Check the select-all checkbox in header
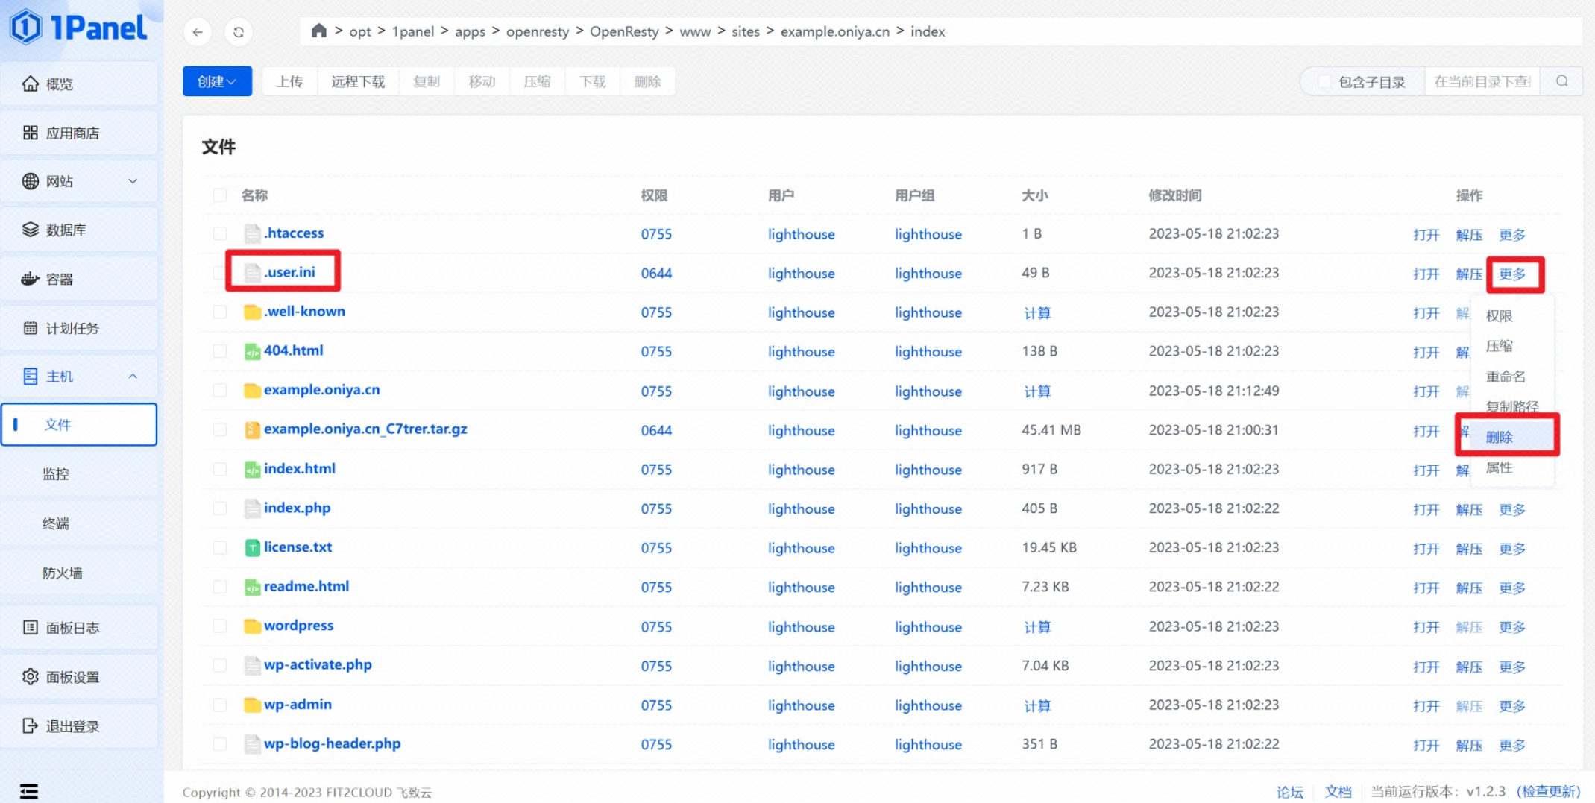 (219, 195)
